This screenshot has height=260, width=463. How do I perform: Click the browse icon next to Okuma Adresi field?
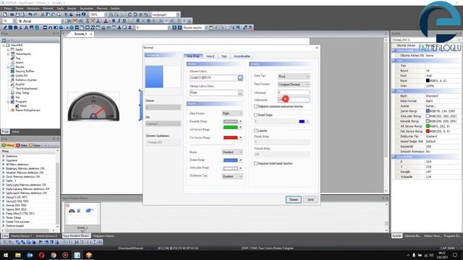[x=240, y=78]
